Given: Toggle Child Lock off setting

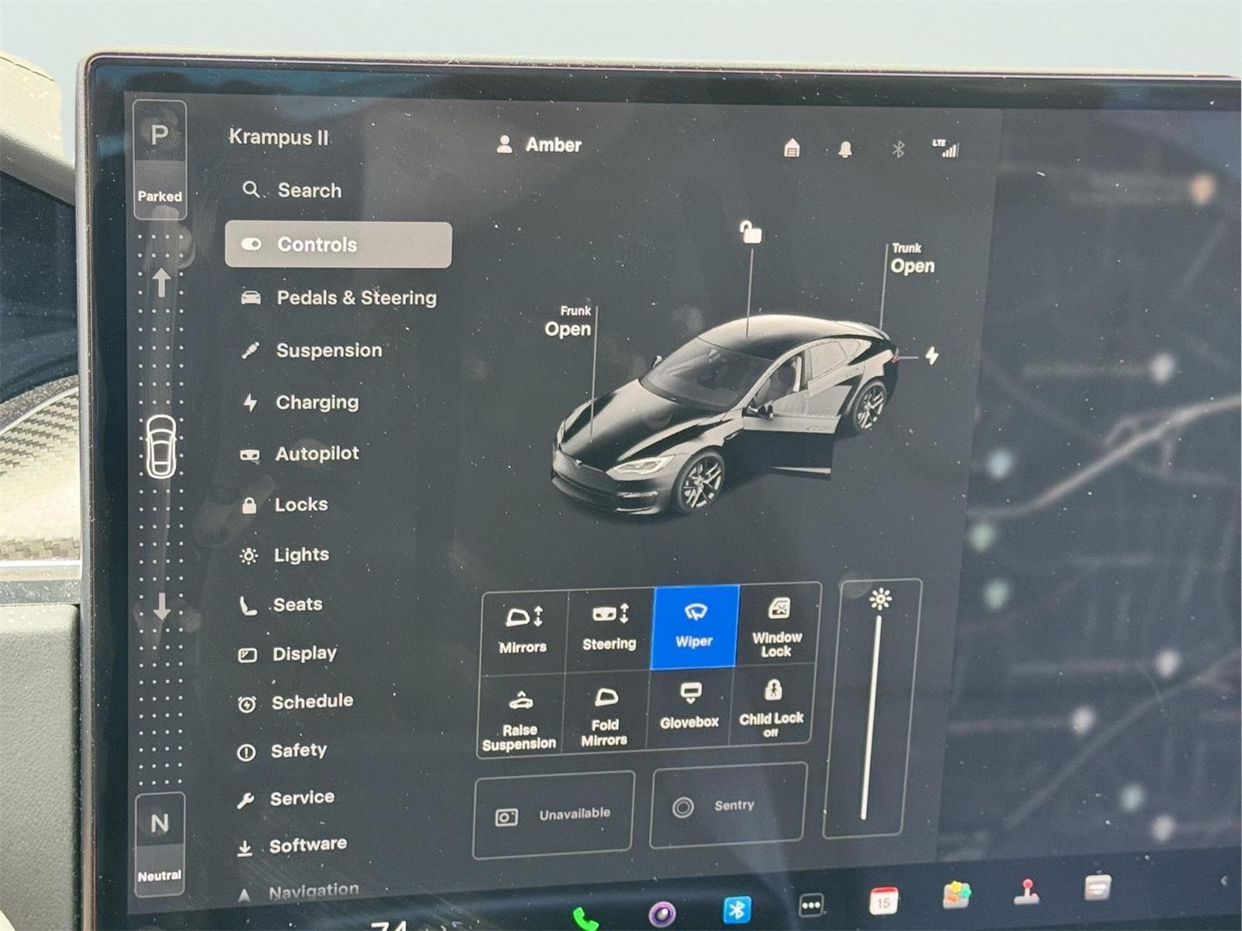Looking at the screenshot, I should [771, 709].
